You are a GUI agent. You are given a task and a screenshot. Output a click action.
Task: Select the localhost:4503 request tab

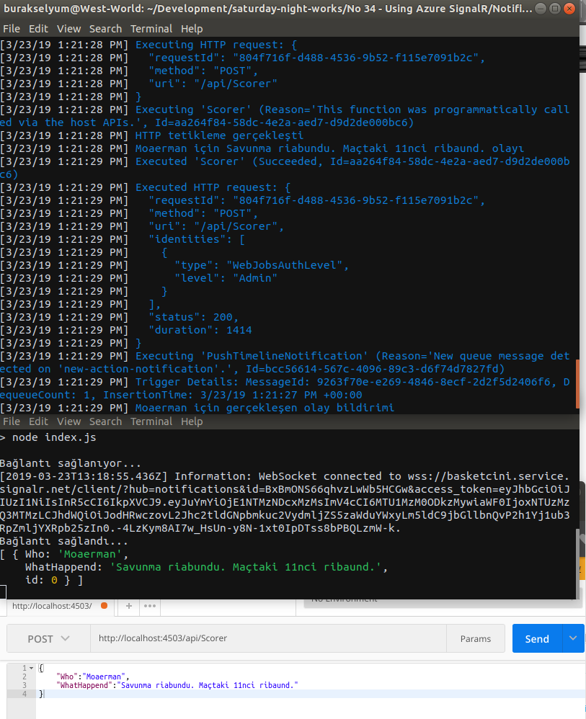(52, 606)
